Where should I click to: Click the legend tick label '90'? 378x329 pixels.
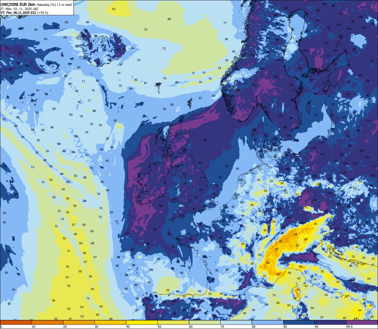tap(285, 327)
